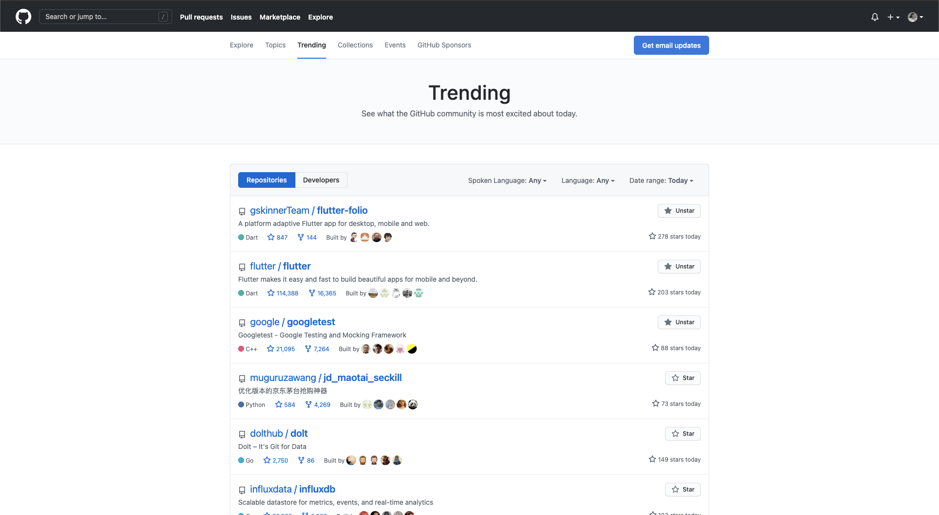The image size is (939, 515).
Task: View flutter/flutter stargazers 114,388
Action: click(x=283, y=293)
